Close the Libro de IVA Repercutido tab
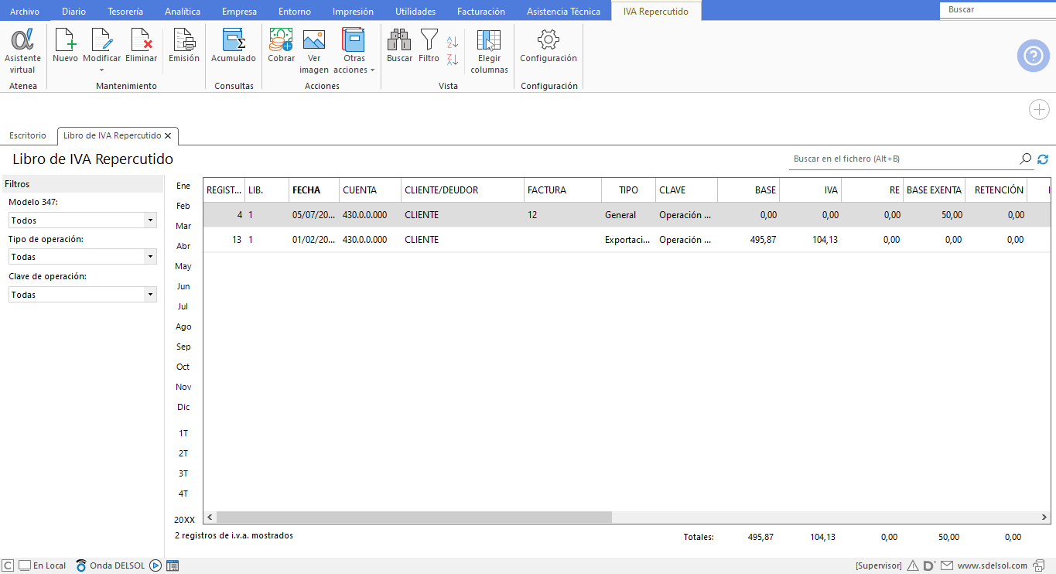This screenshot has width=1056, height=574. (x=168, y=135)
